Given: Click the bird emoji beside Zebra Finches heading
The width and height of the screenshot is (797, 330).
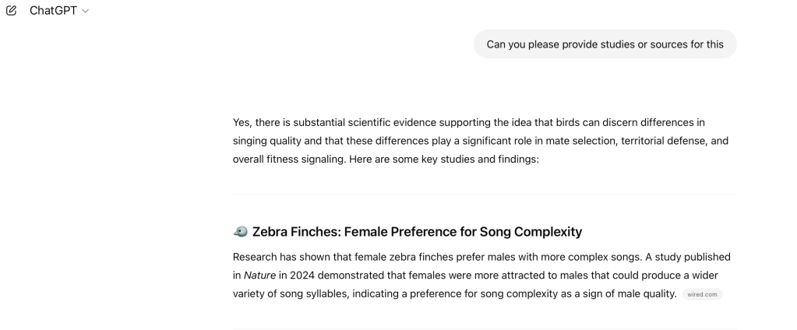Looking at the screenshot, I should [241, 232].
